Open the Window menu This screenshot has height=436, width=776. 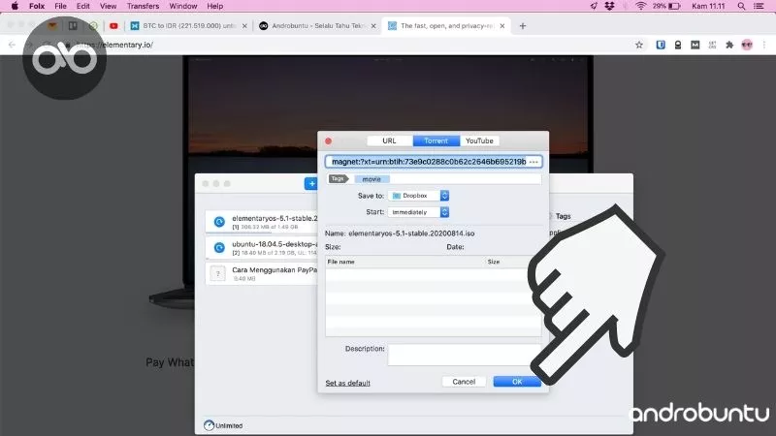pyautogui.click(x=183, y=6)
